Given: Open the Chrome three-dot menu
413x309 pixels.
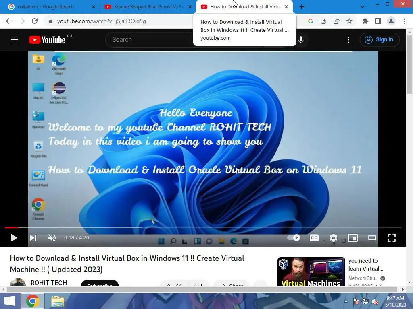Looking at the screenshot, I should pos(404,21).
